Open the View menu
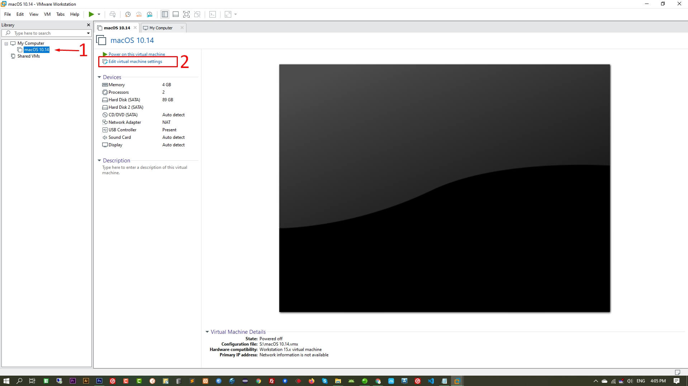This screenshot has height=386, width=688. tap(34, 14)
